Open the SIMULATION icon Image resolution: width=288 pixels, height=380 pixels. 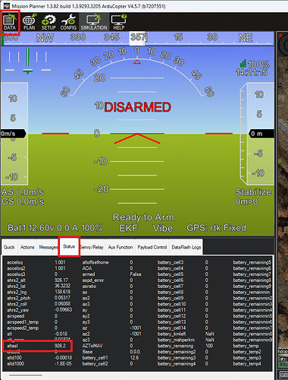[x=94, y=22]
